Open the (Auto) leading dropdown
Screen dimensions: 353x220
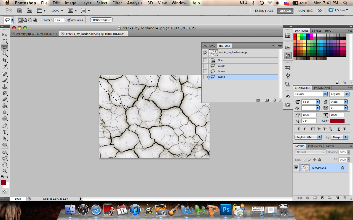[x=346, y=102]
